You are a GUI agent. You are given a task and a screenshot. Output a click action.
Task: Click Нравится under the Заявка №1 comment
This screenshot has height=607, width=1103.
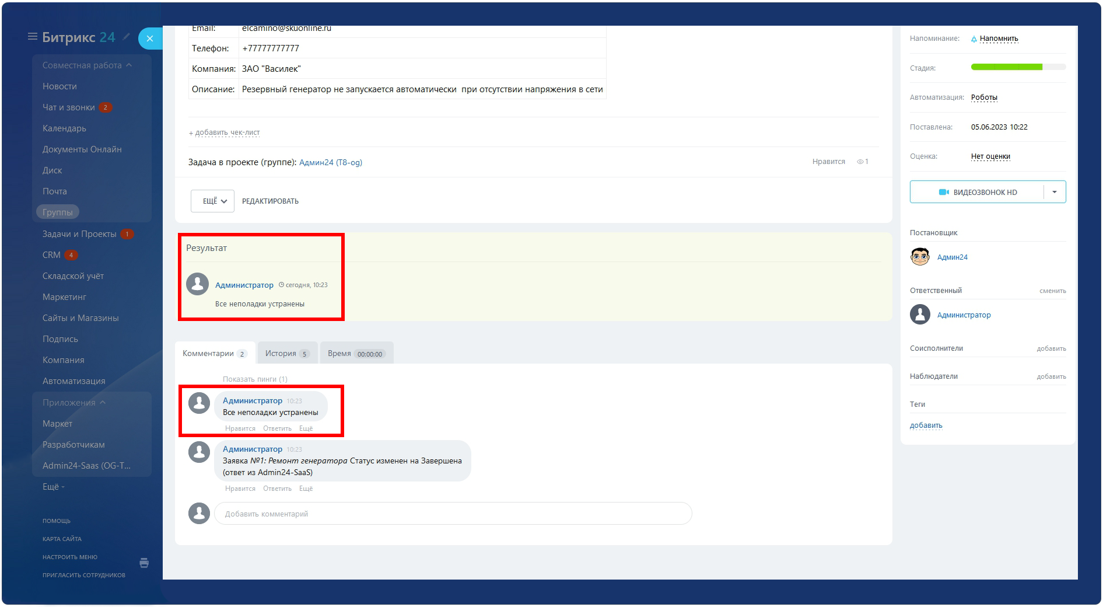point(240,489)
